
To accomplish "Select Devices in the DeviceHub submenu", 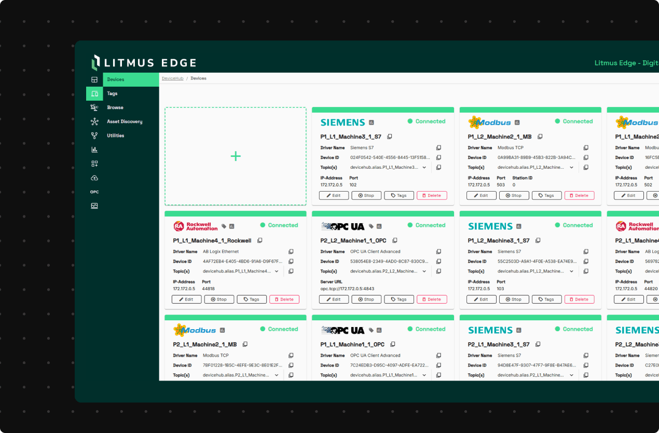I will pyautogui.click(x=131, y=79).
